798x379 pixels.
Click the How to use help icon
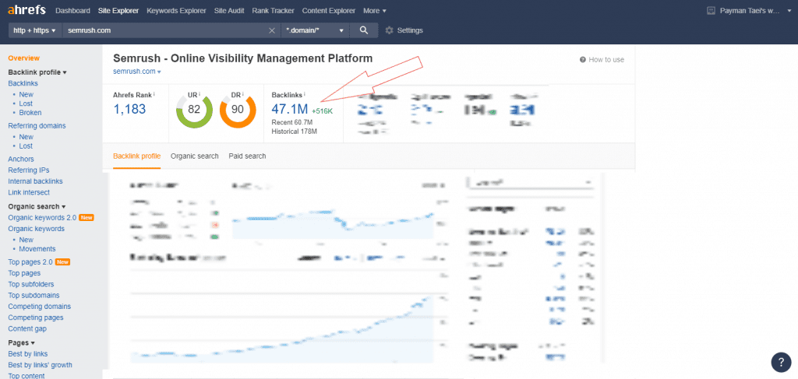583,60
